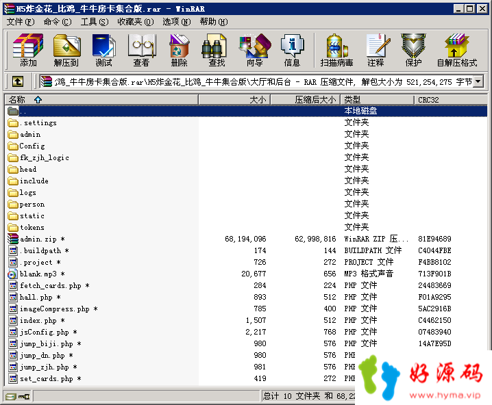Click the Extract To (解压到) icon
The height and width of the screenshot is (405, 492).
click(66, 50)
